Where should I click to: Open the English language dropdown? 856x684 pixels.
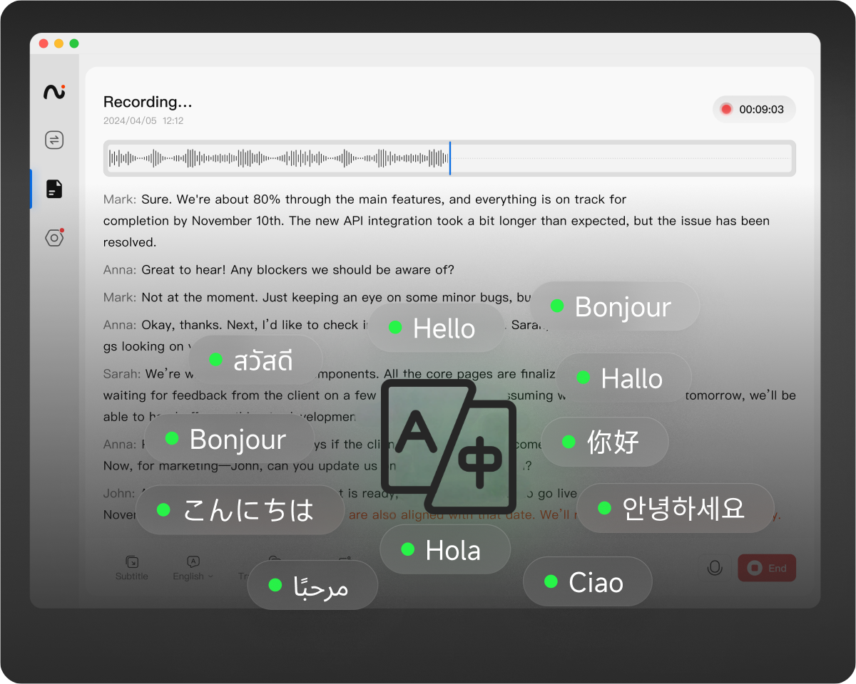point(193,568)
